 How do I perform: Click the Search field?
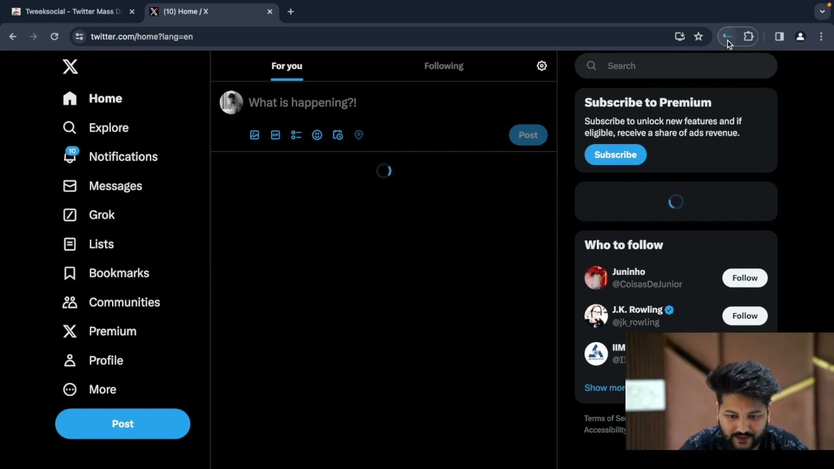pos(676,66)
